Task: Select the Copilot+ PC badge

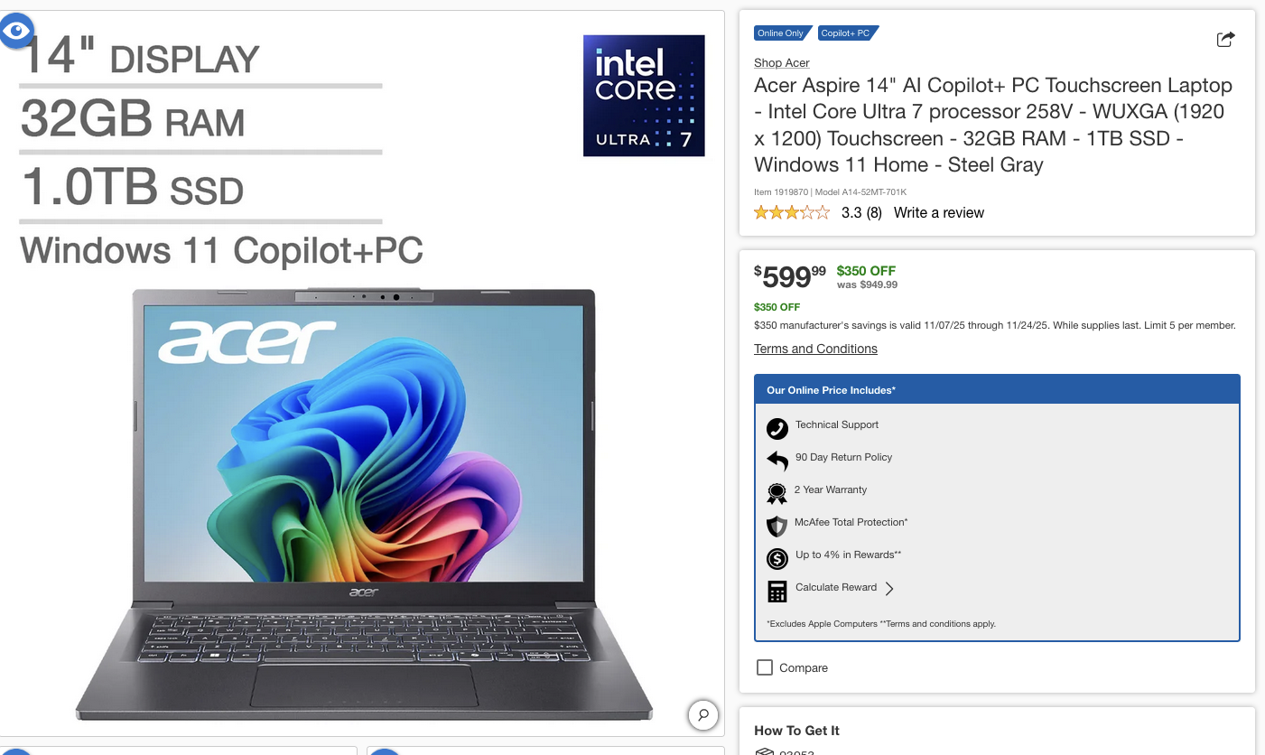Action: pyautogui.click(x=848, y=33)
